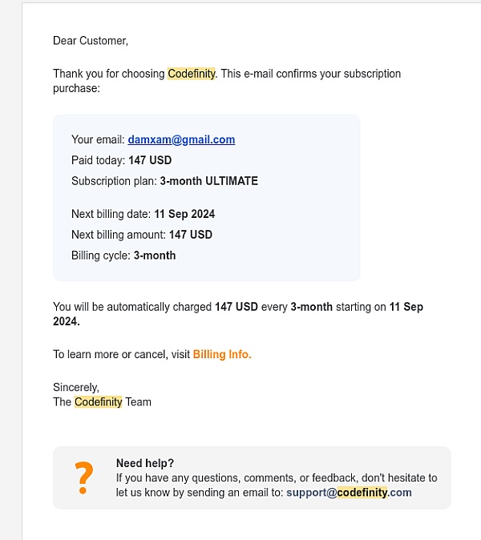Click the "Next billing date" label
This screenshot has height=540, width=481.
111,214
